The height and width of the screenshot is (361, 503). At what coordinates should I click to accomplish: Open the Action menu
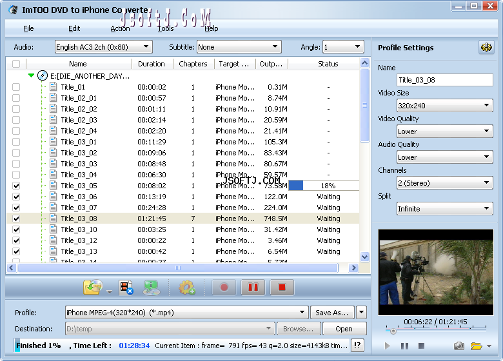tap(120, 28)
